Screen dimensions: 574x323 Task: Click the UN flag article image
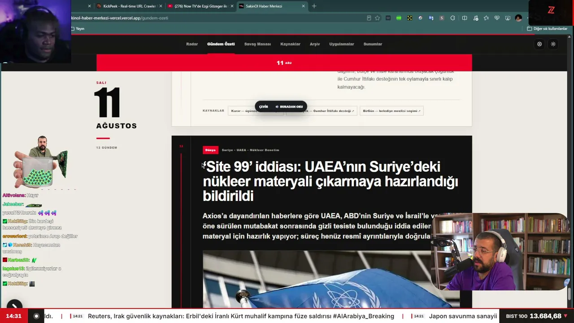tap(331, 279)
